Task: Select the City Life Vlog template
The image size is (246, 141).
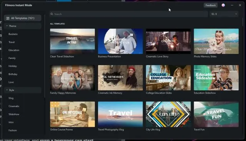Action: 168,114
